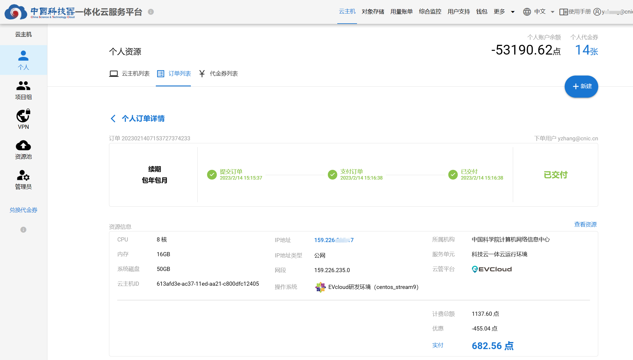633x360 pixels.
Task: Click the 8 核 CPU value
Action: pos(162,240)
